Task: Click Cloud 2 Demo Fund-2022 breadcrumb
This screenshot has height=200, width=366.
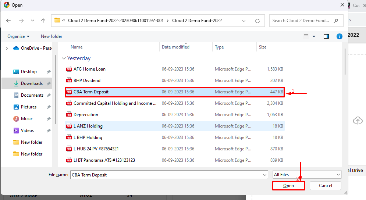Action: (x=197, y=21)
